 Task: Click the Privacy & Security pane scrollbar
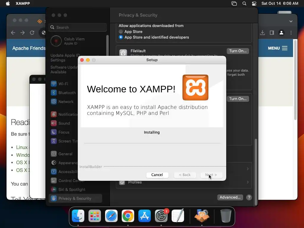(x=256, y=172)
